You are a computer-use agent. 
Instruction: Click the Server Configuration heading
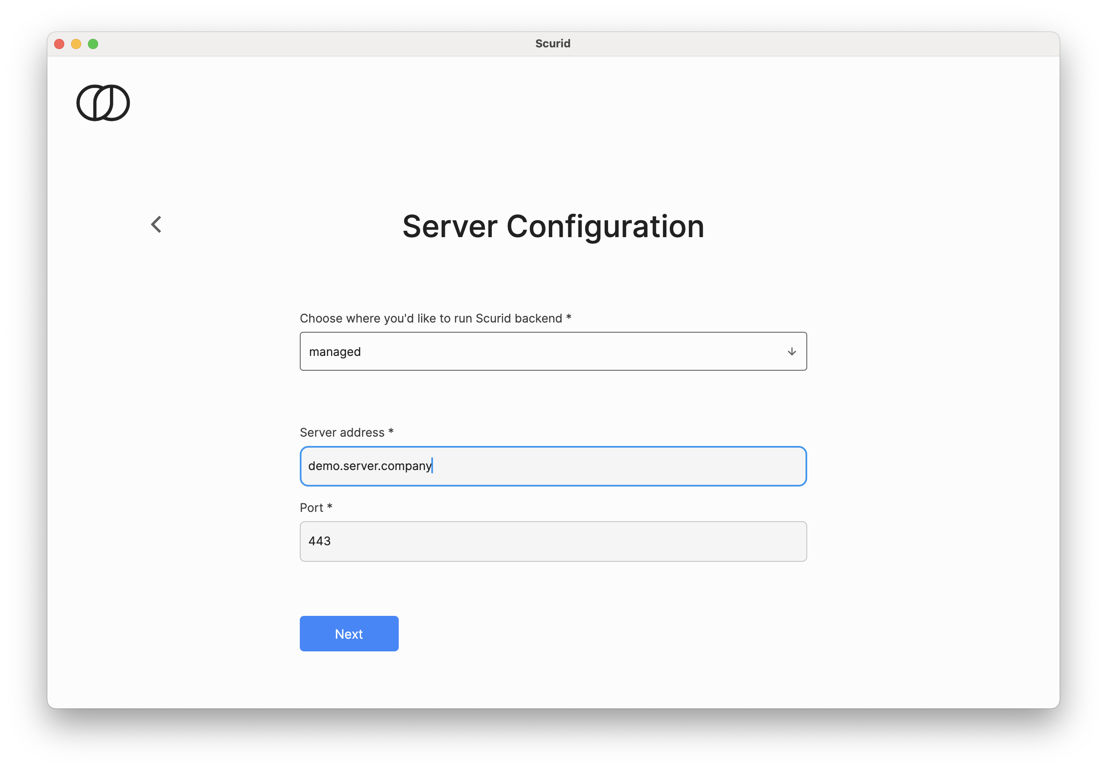pyautogui.click(x=553, y=227)
